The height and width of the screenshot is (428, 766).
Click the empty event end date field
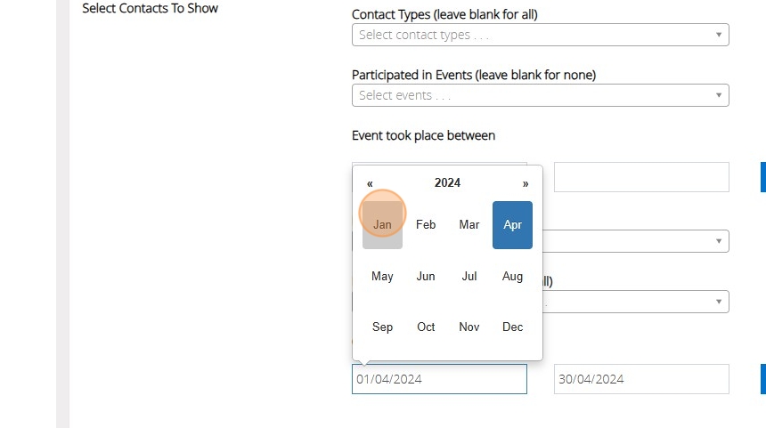[641, 177]
